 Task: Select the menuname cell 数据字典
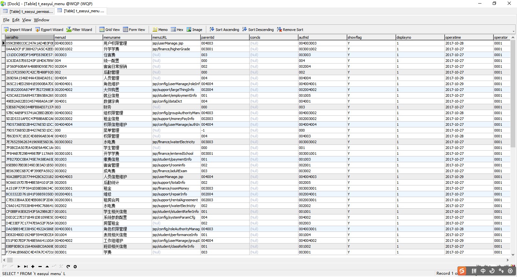pos(127,101)
